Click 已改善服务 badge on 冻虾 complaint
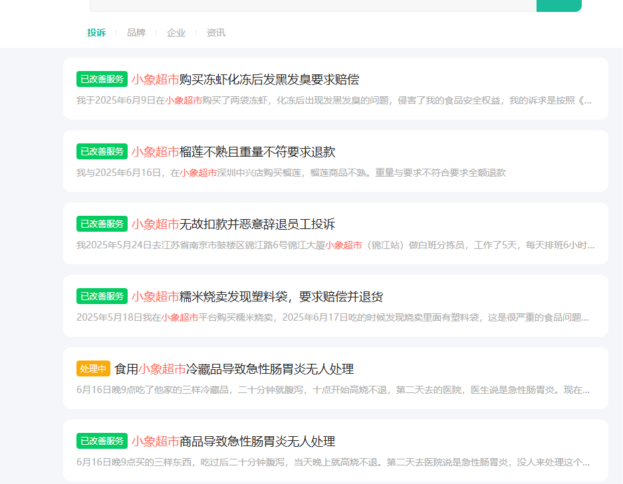Viewport: 623px width, 484px height. click(x=102, y=79)
